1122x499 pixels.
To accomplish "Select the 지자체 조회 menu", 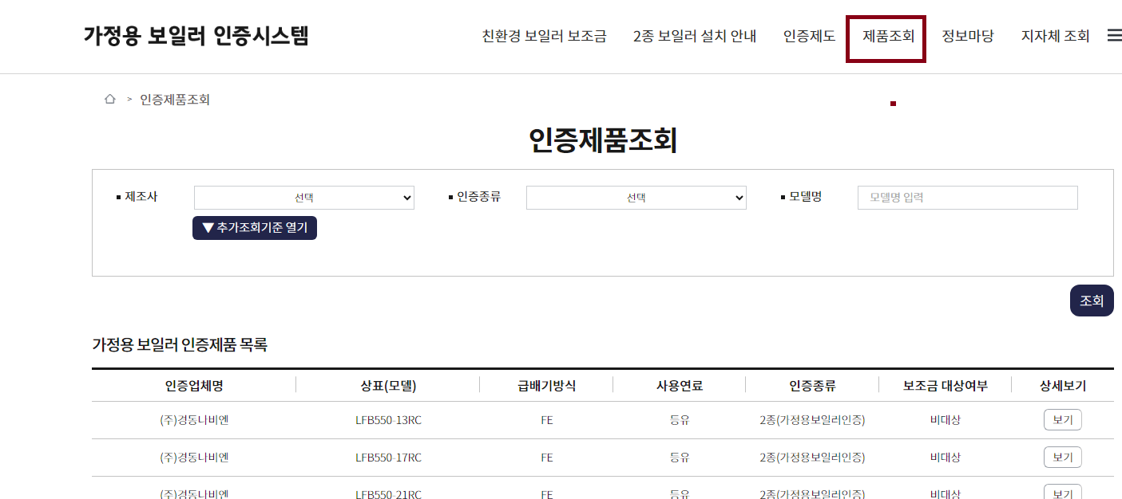I will (x=1056, y=36).
